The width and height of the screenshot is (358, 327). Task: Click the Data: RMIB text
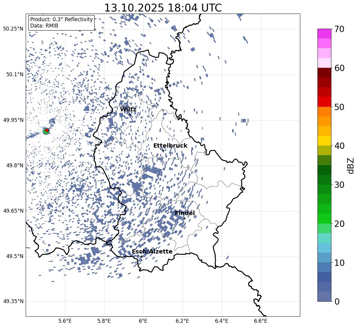tap(44, 26)
